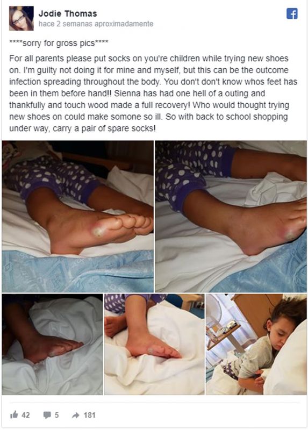Screen dimensions: 308x430
Task: Open dark photo of foot on sheet
Action: pyautogui.click(x=52, y=345)
